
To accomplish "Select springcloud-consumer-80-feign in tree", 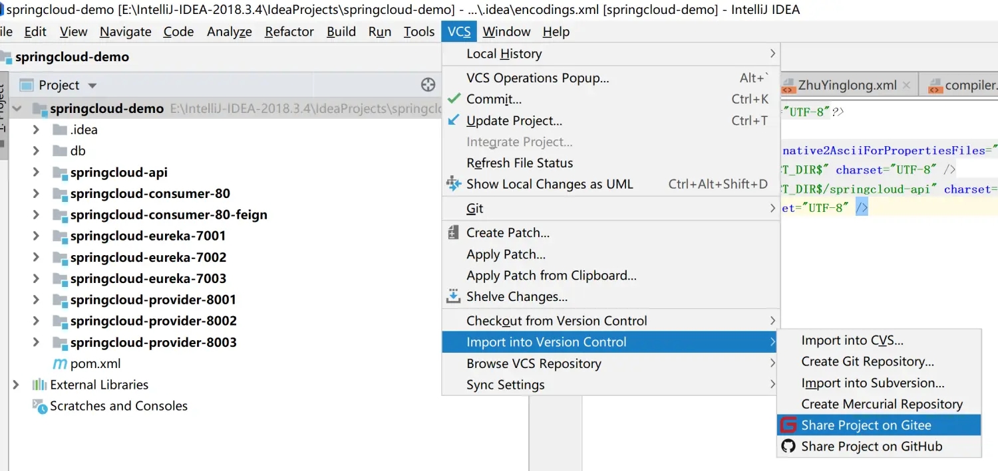I will (169, 215).
